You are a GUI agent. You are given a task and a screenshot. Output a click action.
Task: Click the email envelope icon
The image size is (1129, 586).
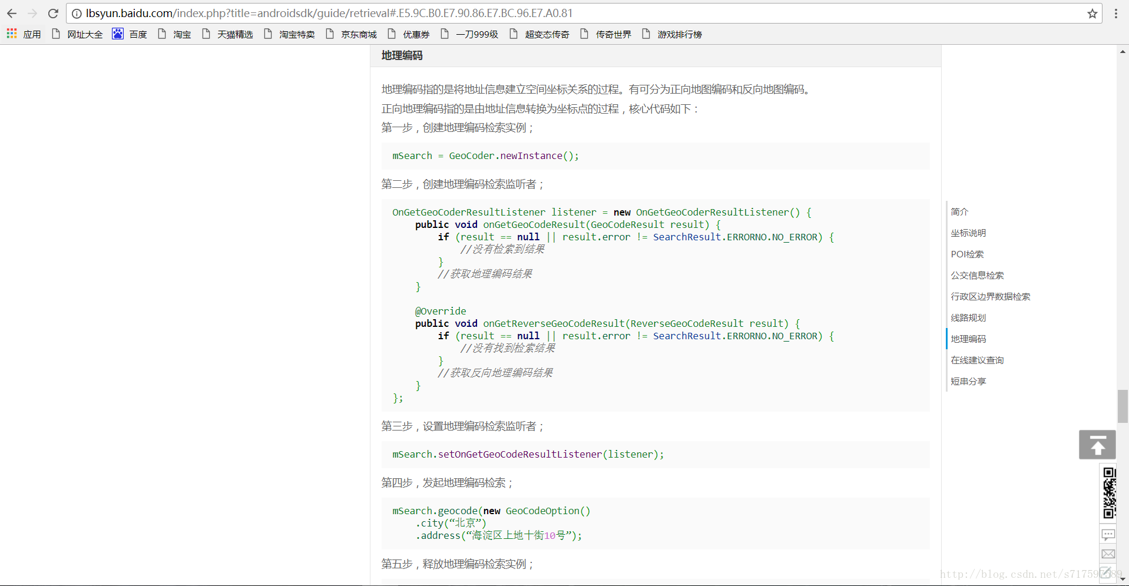pos(1108,554)
